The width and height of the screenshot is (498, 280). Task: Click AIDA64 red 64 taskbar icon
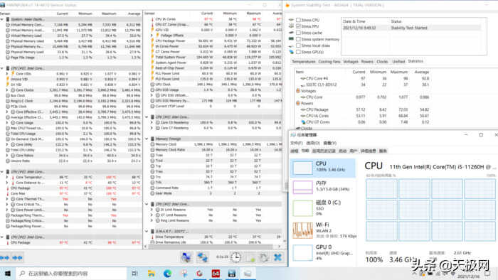[x=216, y=274]
